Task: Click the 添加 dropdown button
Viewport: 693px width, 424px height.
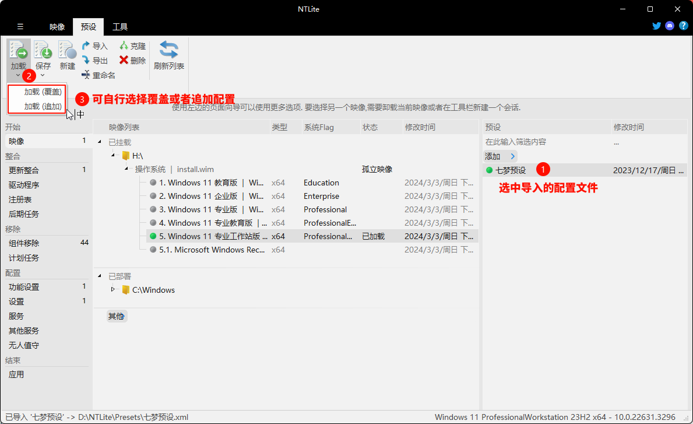Action: 500,156
